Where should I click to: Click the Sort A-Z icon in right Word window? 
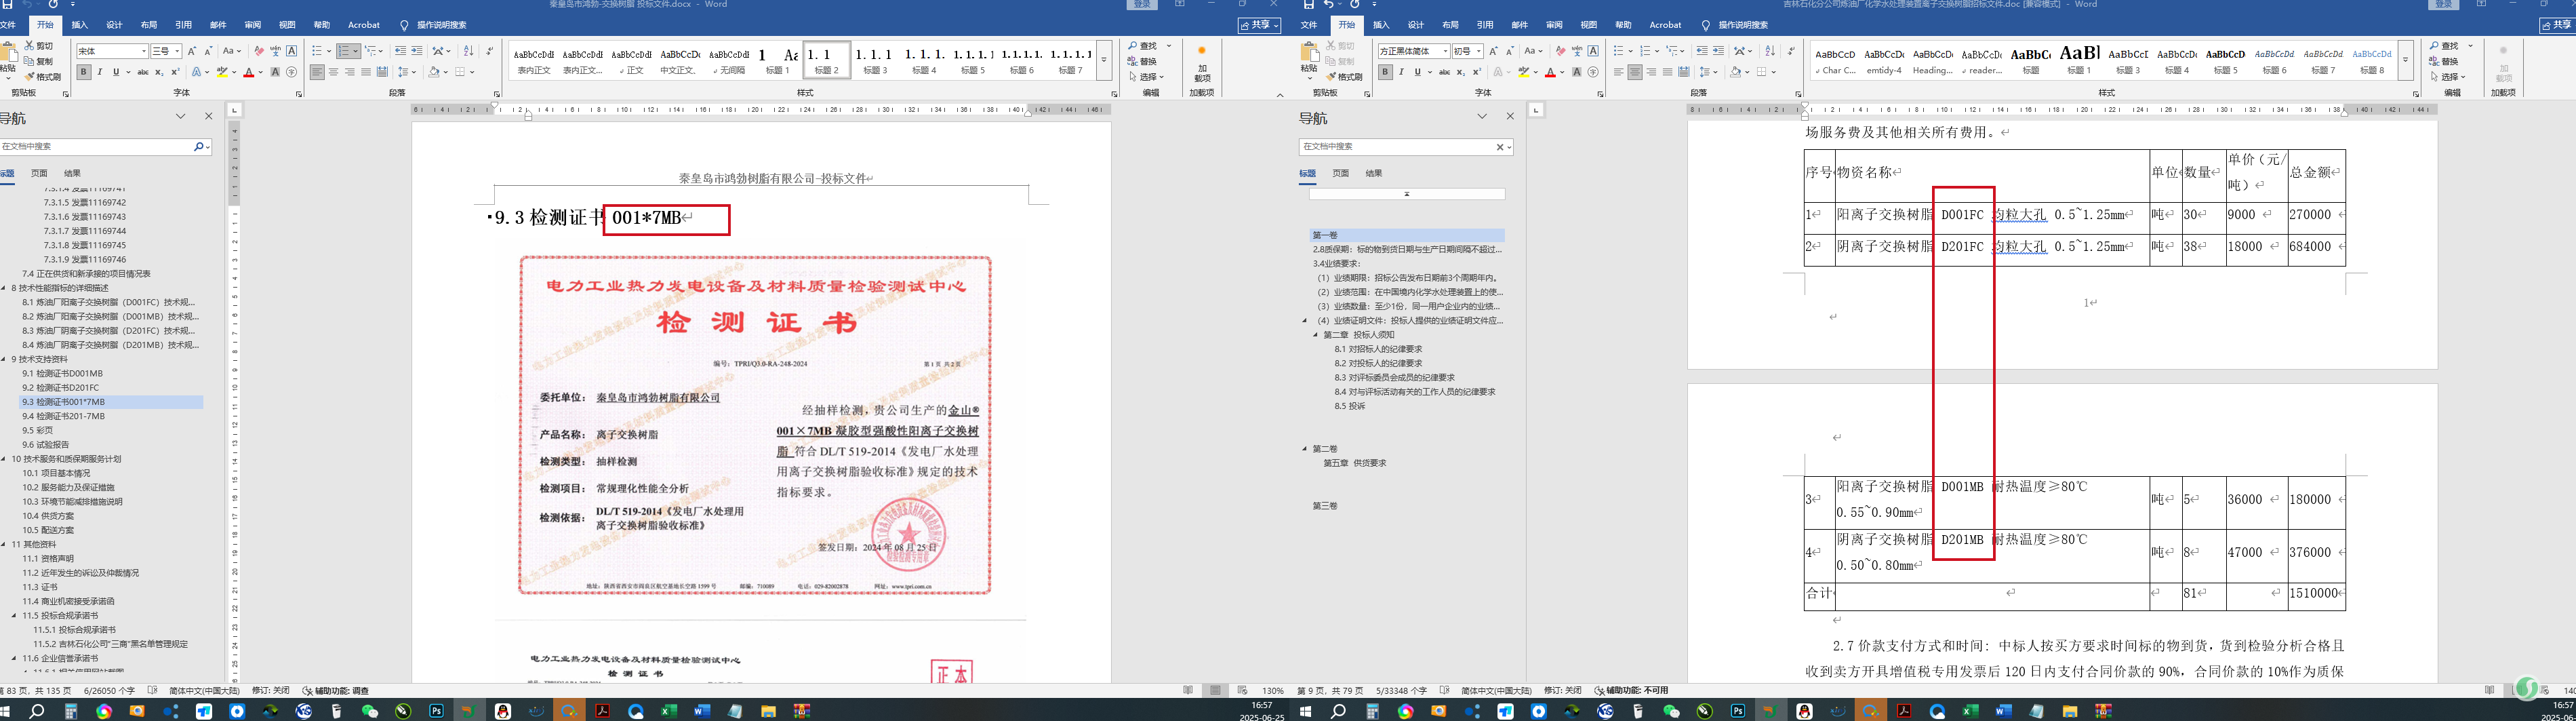click(x=1770, y=51)
